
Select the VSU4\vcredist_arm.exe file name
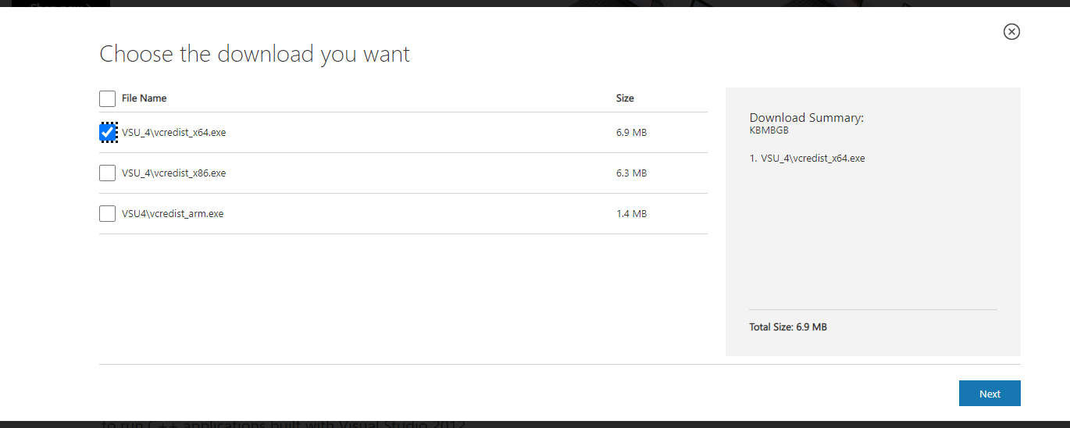[x=173, y=214]
